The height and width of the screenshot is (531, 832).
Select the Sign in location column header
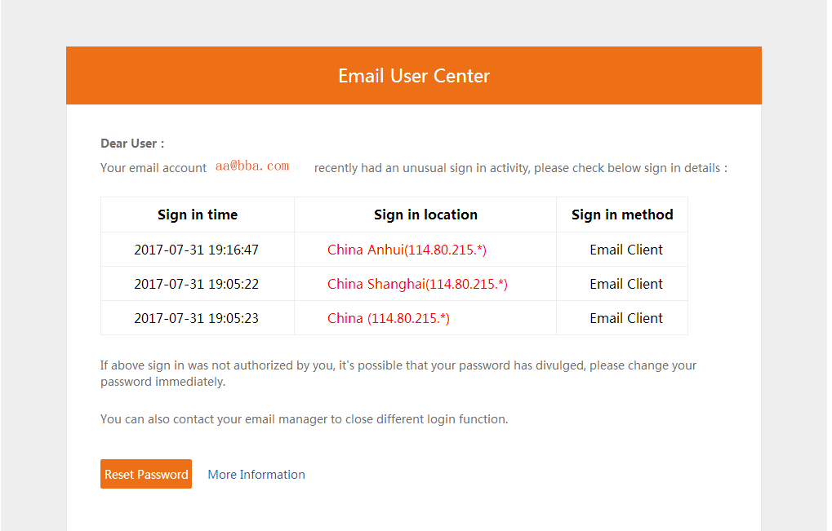[425, 215]
